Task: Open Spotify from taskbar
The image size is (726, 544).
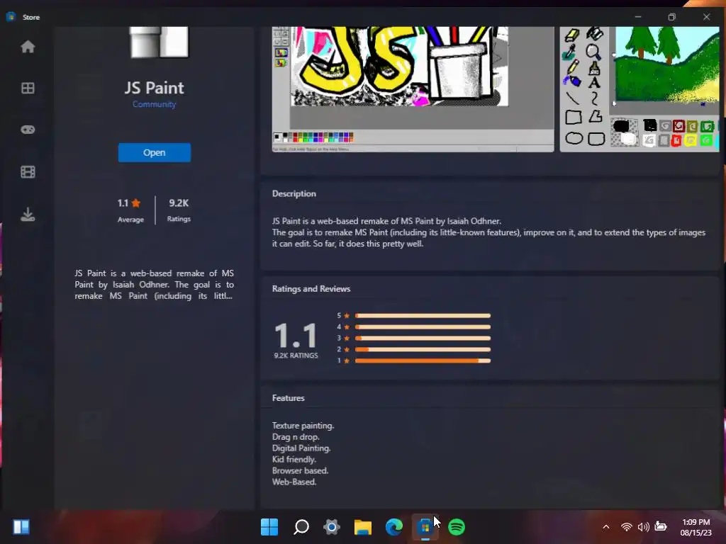Action: coord(457,527)
